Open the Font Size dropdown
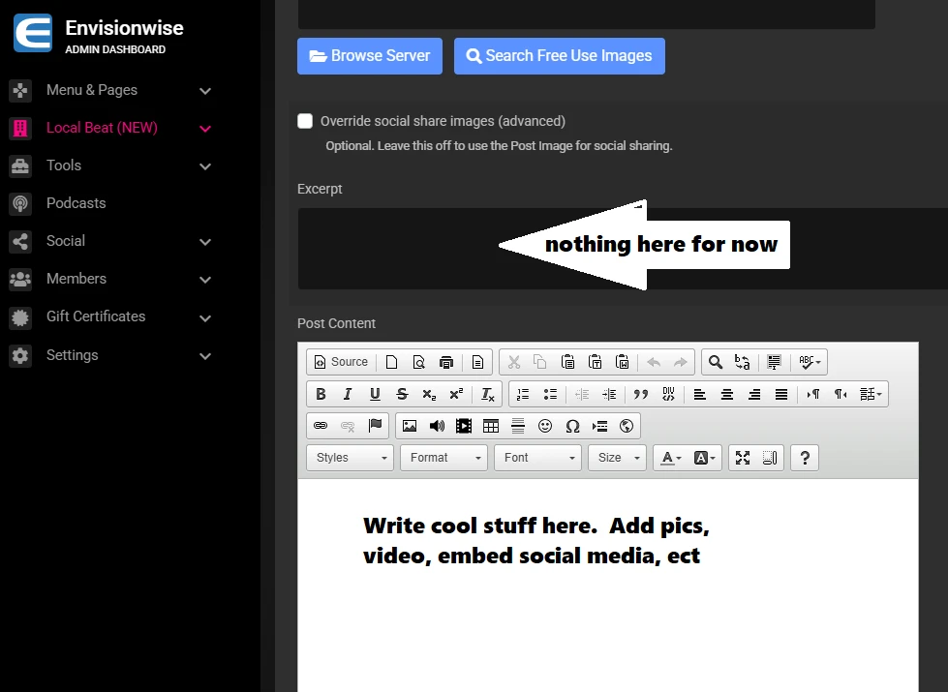948x692 pixels. click(617, 458)
